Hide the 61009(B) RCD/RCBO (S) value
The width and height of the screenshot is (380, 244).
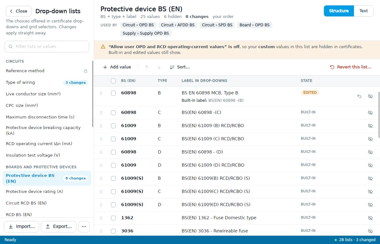tap(370, 179)
